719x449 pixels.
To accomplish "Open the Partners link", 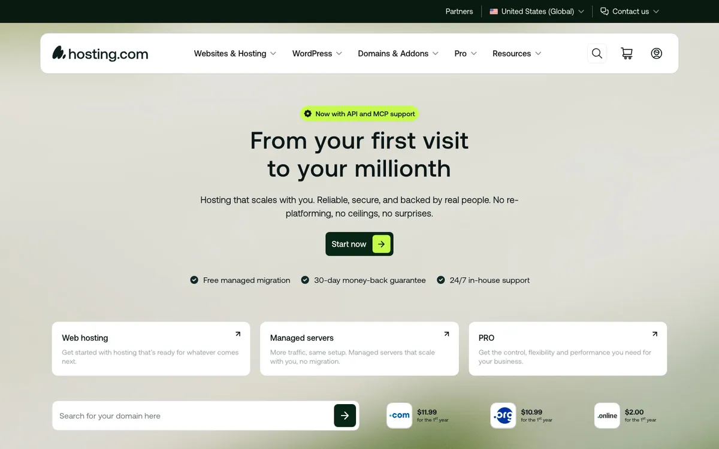I will point(459,11).
